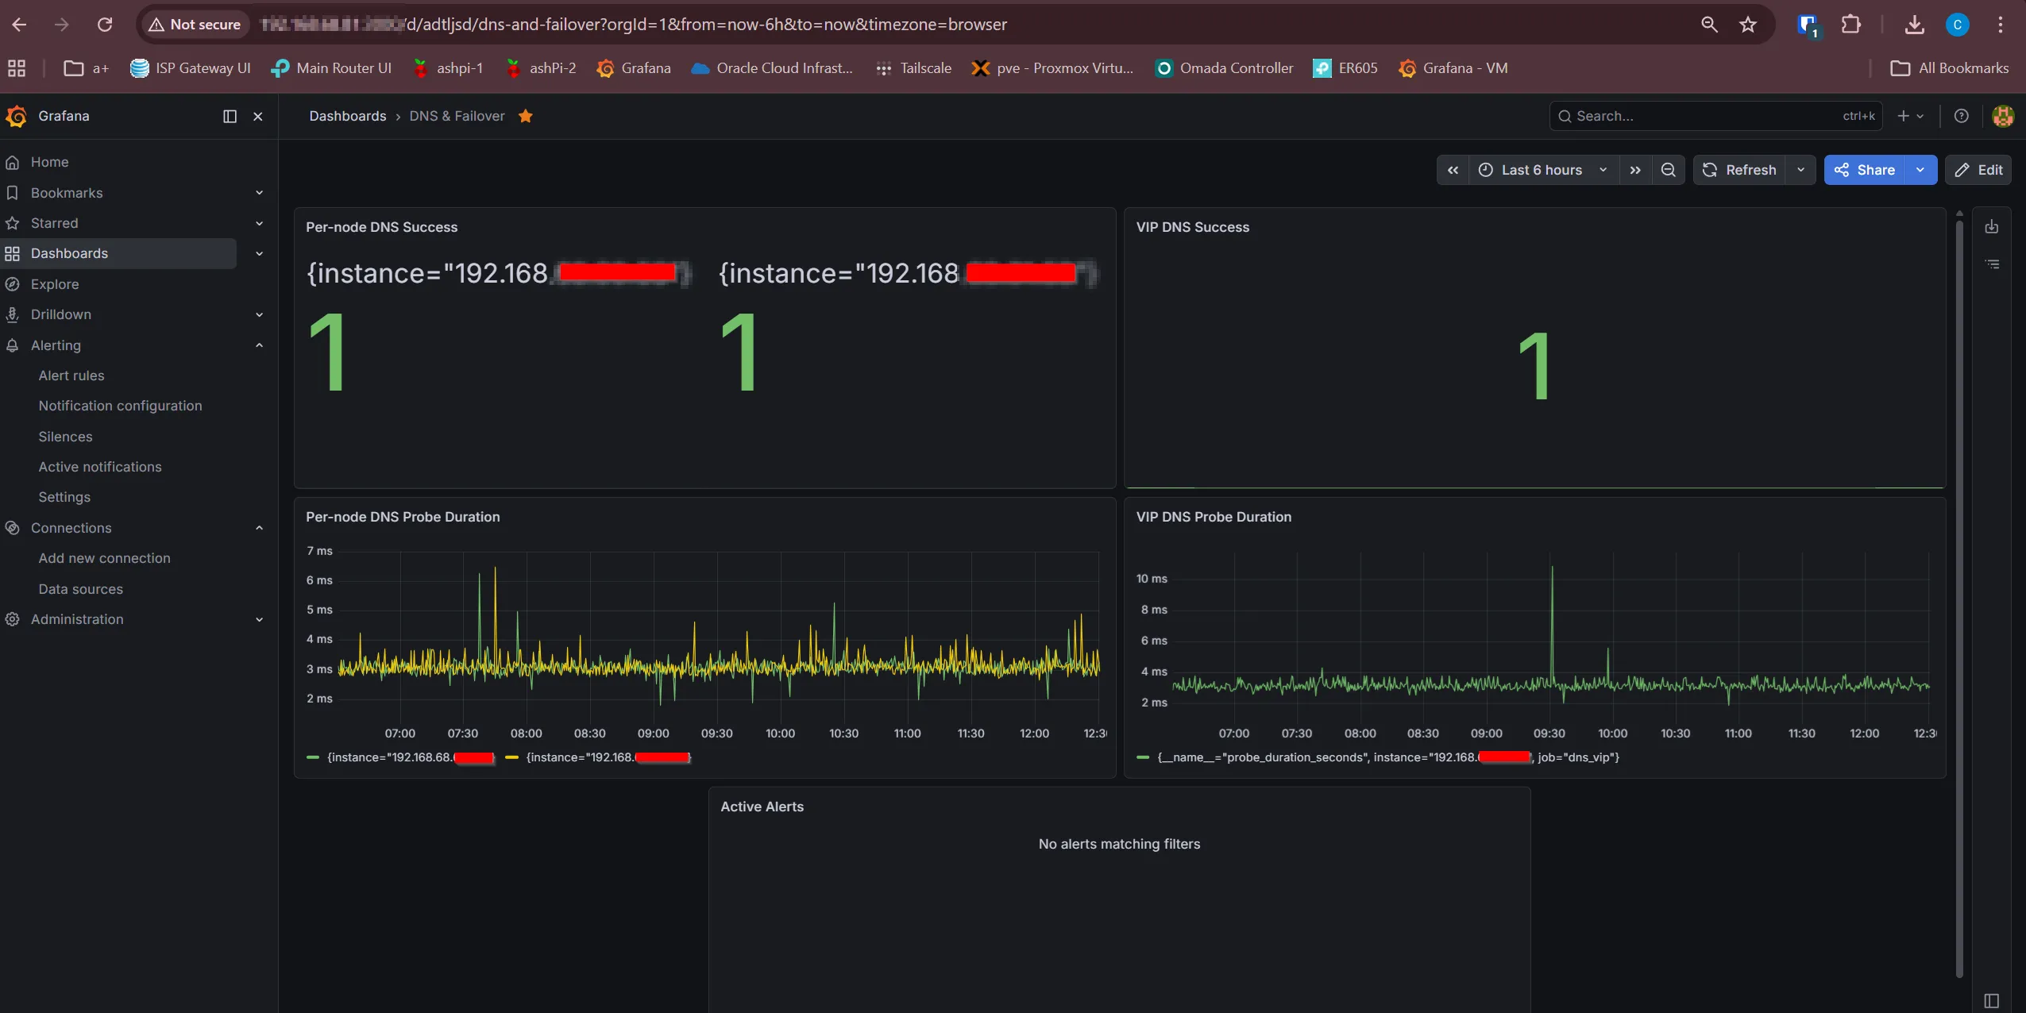Expand the Administration section chevron

pyautogui.click(x=259, y=619)
